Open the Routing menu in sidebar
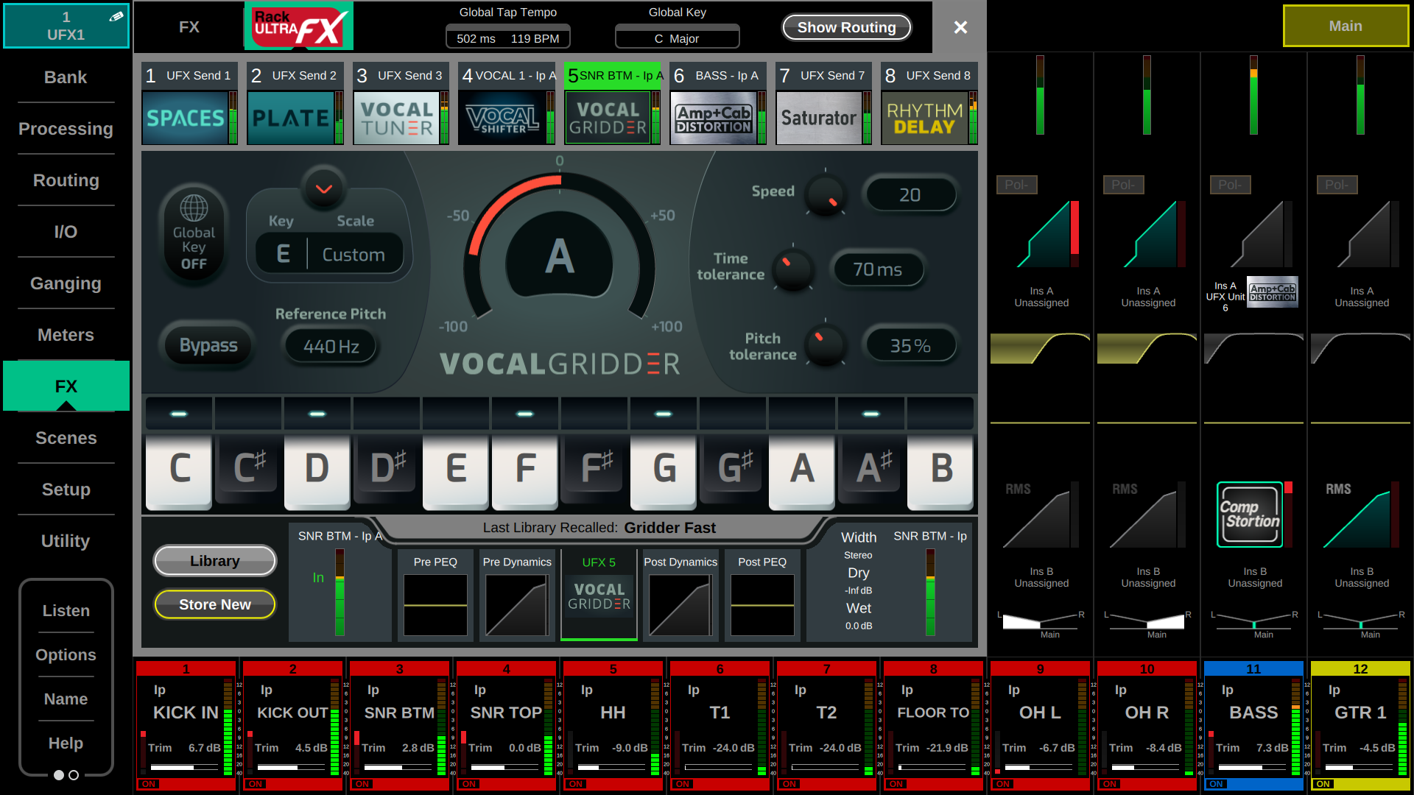The height and width of the screenshot is (795, 1414). (66, 180)
